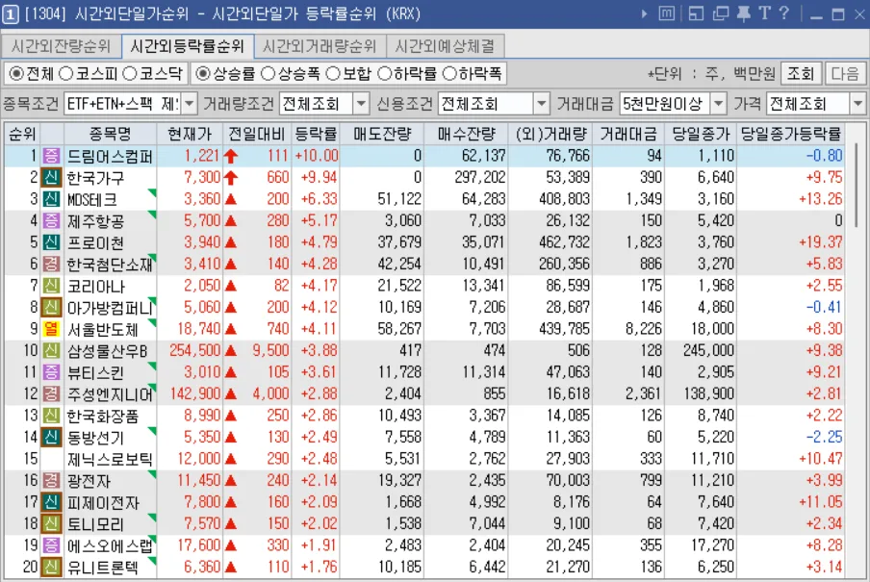Viewport: 870px width, 582px height.
Task: Click the 18,740 price of 서울반도체
Action: [198, 329]
